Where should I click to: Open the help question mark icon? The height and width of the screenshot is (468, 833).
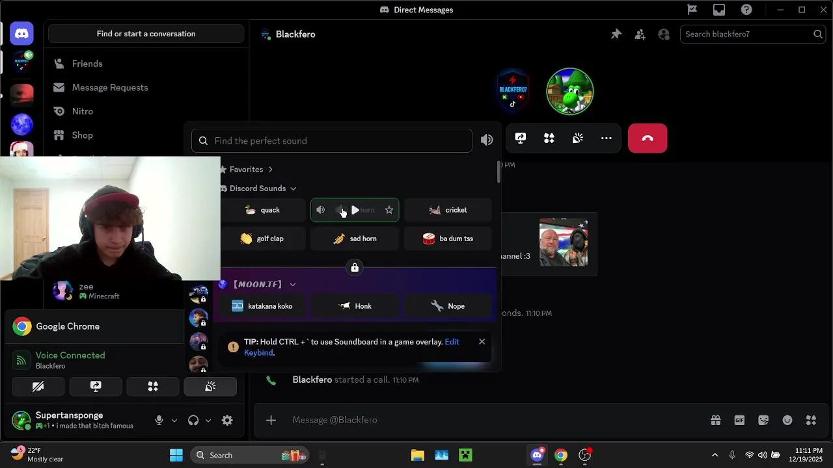click(746, 10)
